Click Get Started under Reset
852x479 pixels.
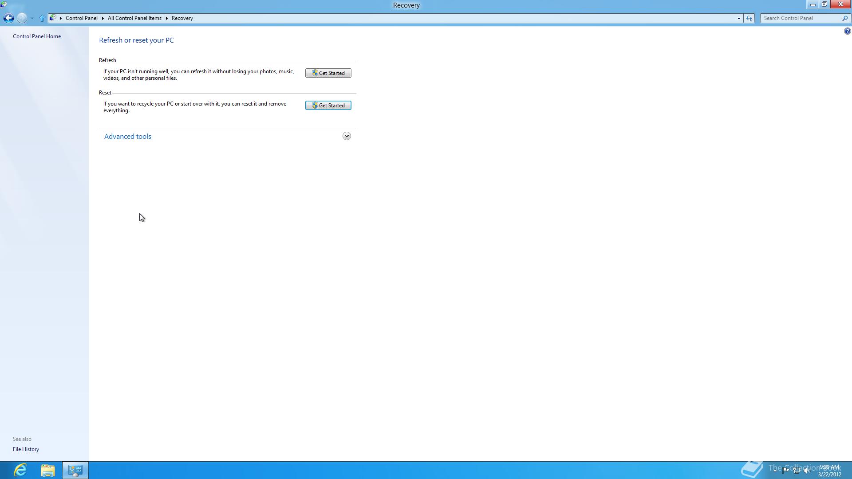[x=328, y=106]
